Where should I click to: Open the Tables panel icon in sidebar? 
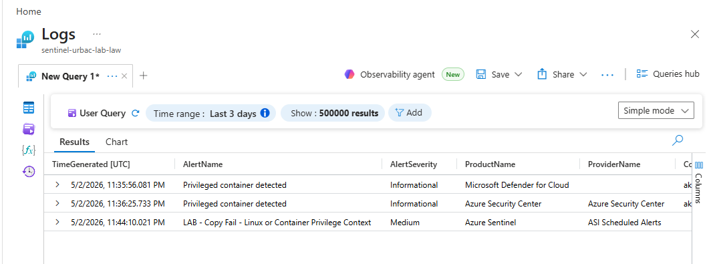(29, 108)
